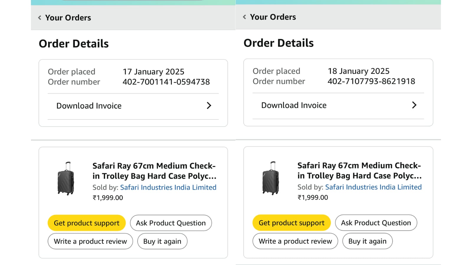The image size is (472, 265).
Task: Open Safari Ray product title in left order
Action: 154,171
